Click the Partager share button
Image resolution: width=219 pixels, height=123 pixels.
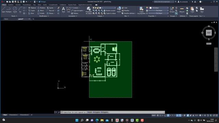click(x=42, y=2)
